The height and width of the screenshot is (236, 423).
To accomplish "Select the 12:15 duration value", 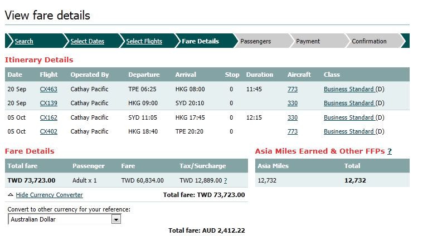I will (254, 118).
